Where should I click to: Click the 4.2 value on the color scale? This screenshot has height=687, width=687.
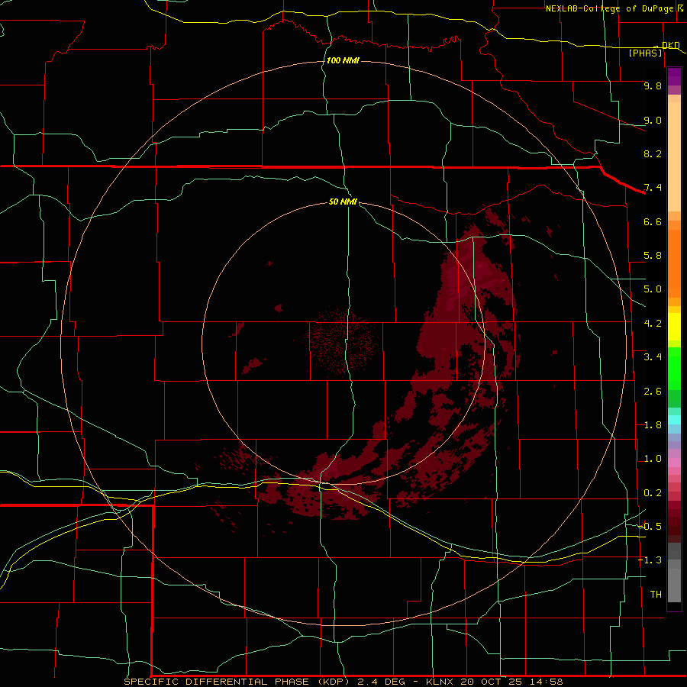pos(653,324)
